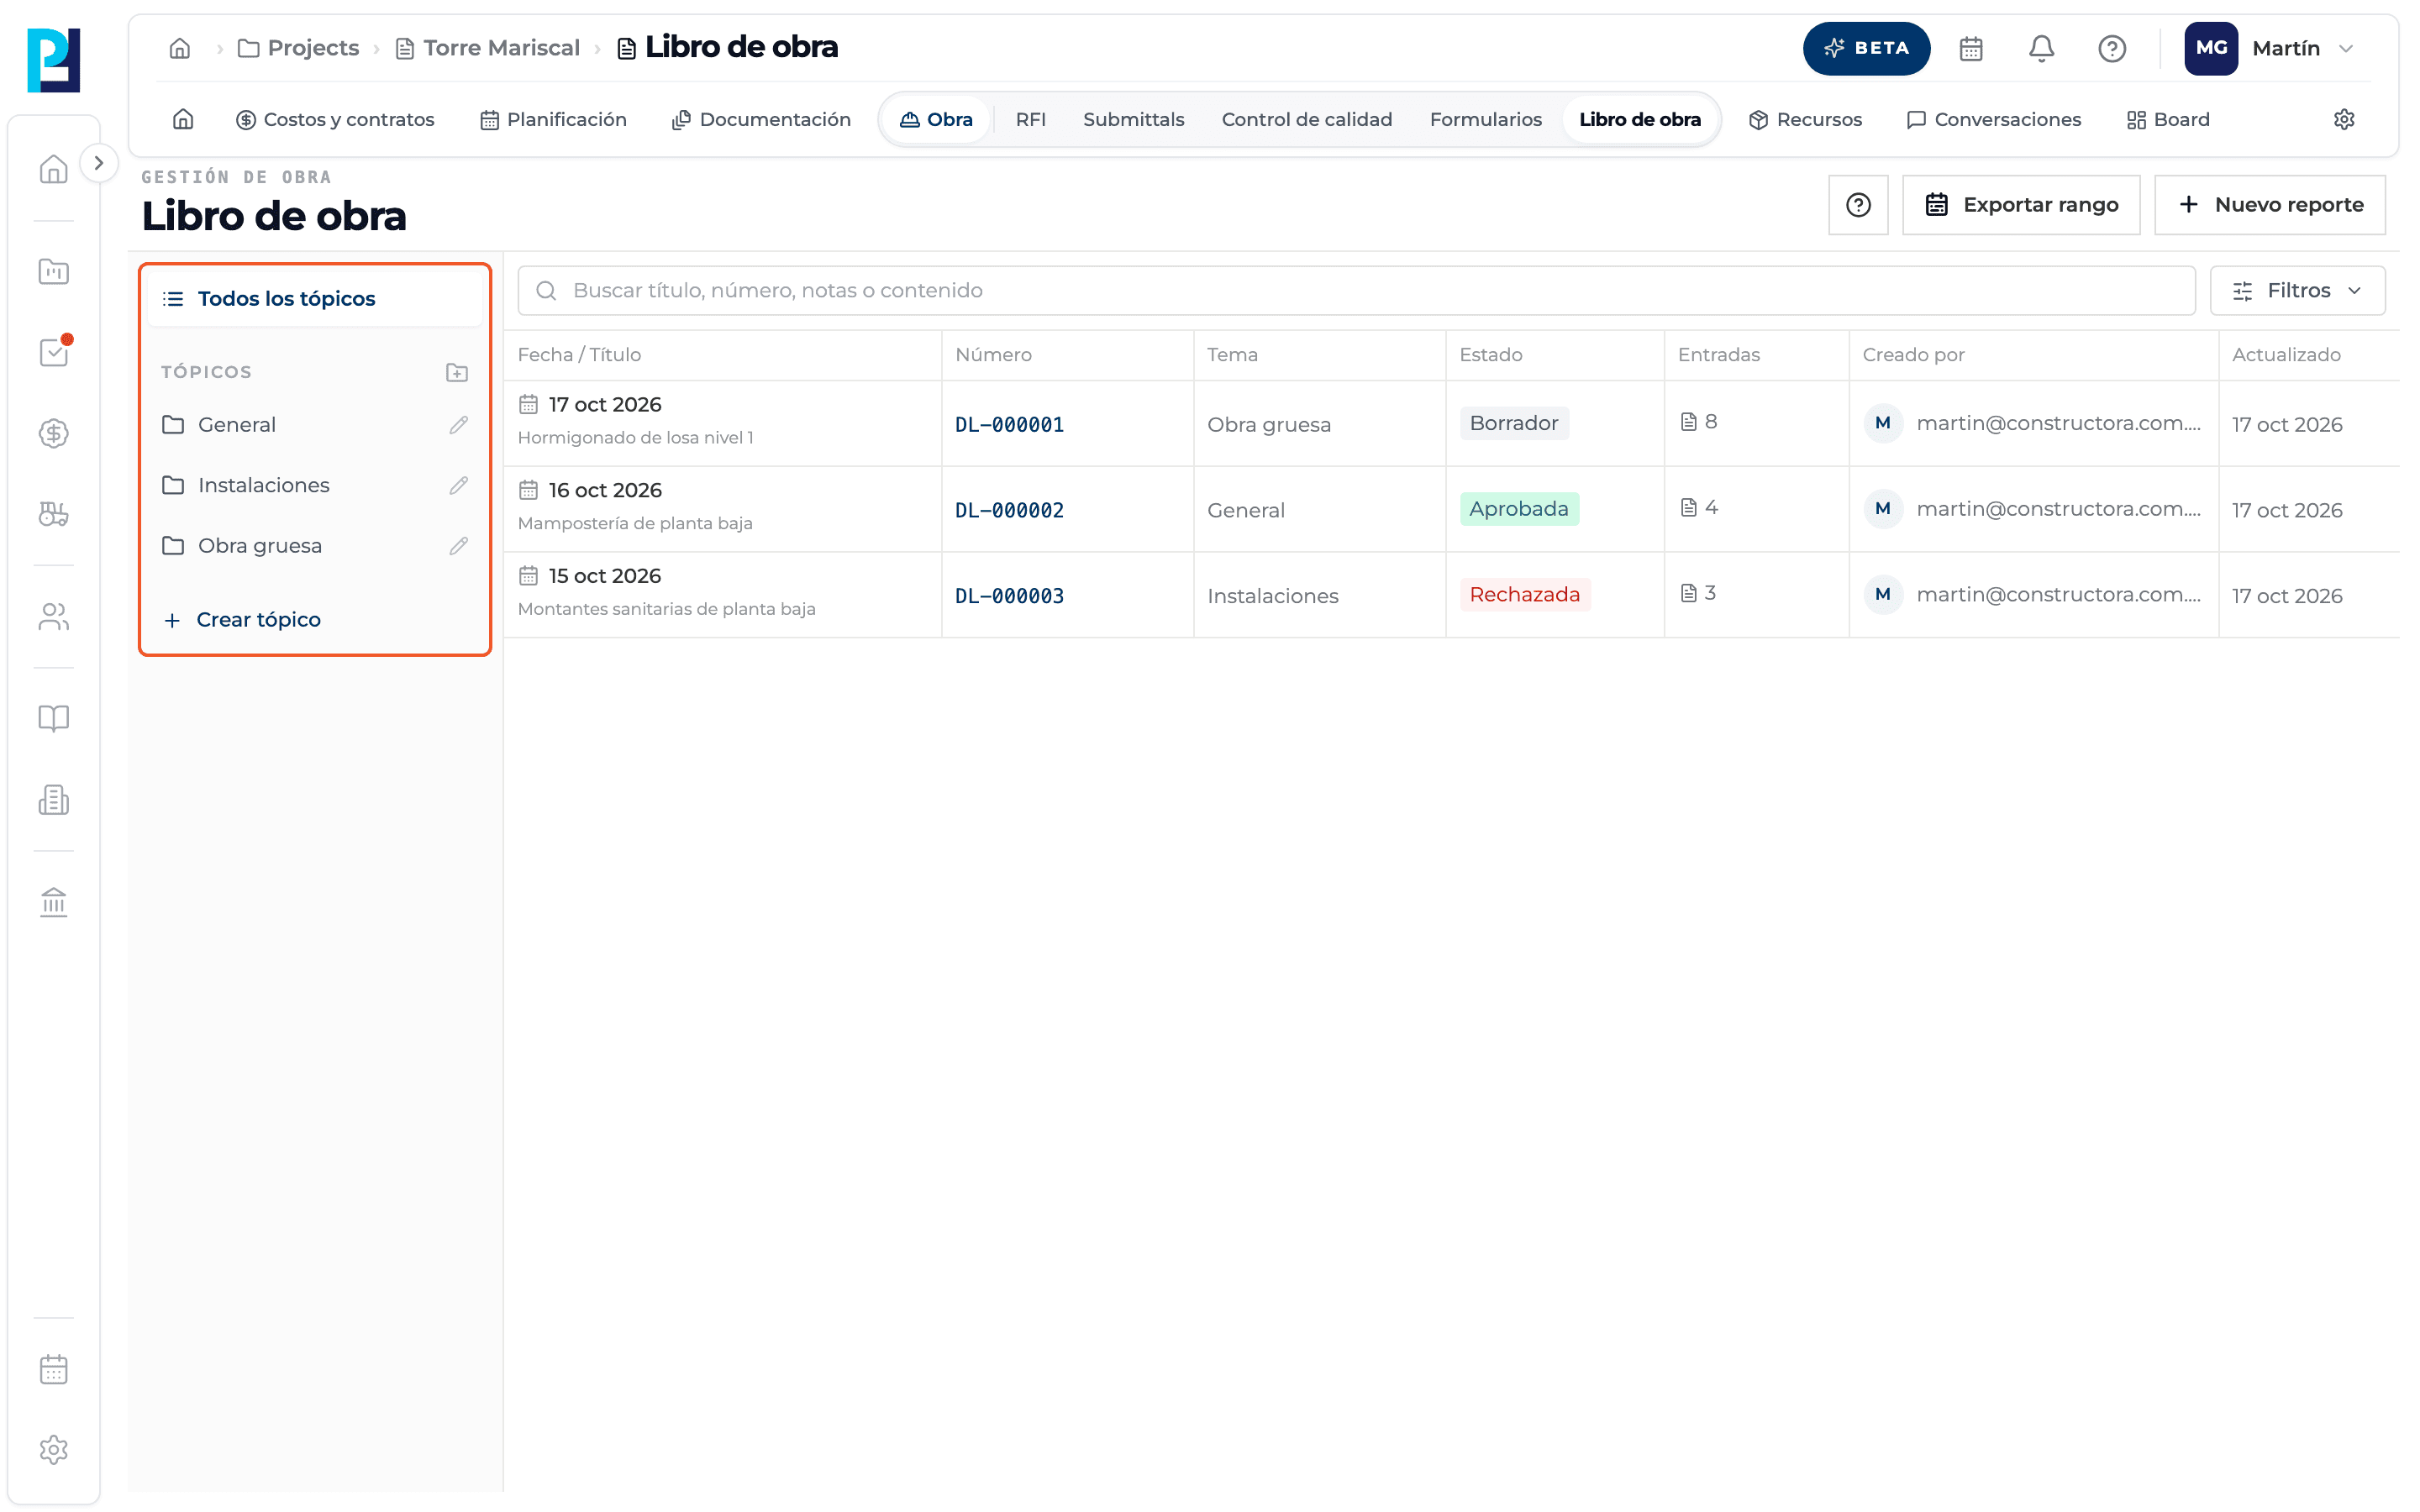The height and width of the screenshot is (1512, 2420).
Task: Open the tasks checkmark icon in sidebar
Action: click(x=54, y=352)
